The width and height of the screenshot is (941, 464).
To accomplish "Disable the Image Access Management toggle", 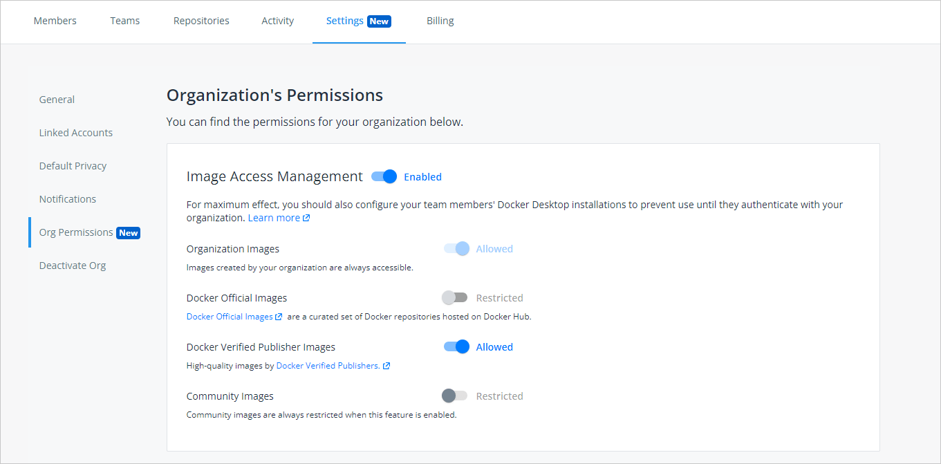I will [382, 176].
